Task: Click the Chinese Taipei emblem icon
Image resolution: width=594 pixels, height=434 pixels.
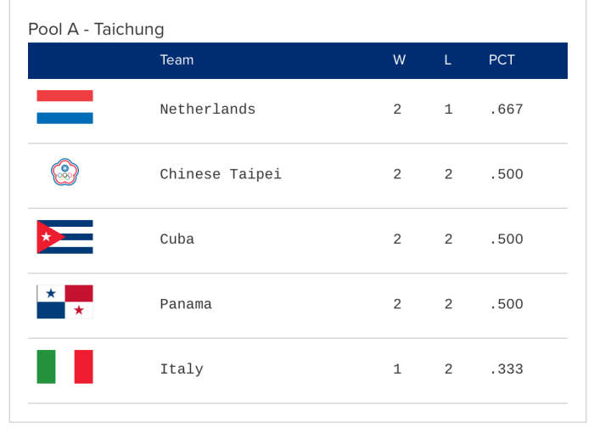Action: pyautogui.click(x=64, y=172)
